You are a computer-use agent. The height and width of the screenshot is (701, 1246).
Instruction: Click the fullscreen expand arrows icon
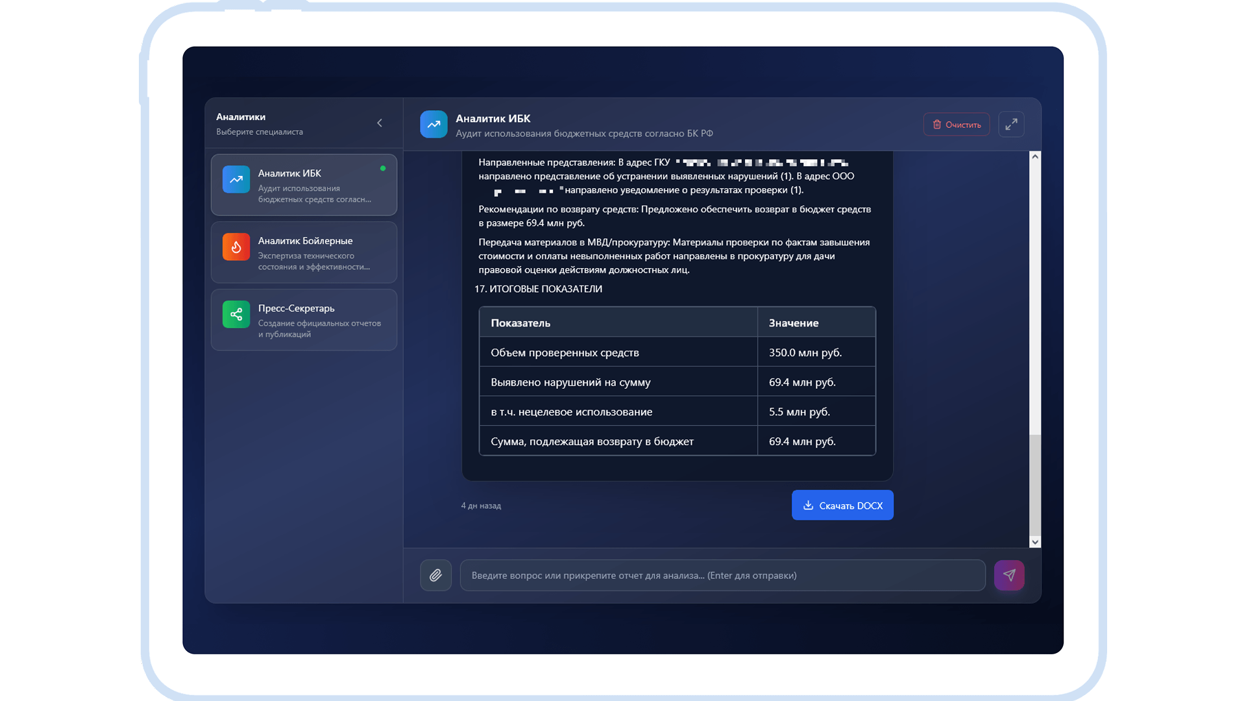1011,125
